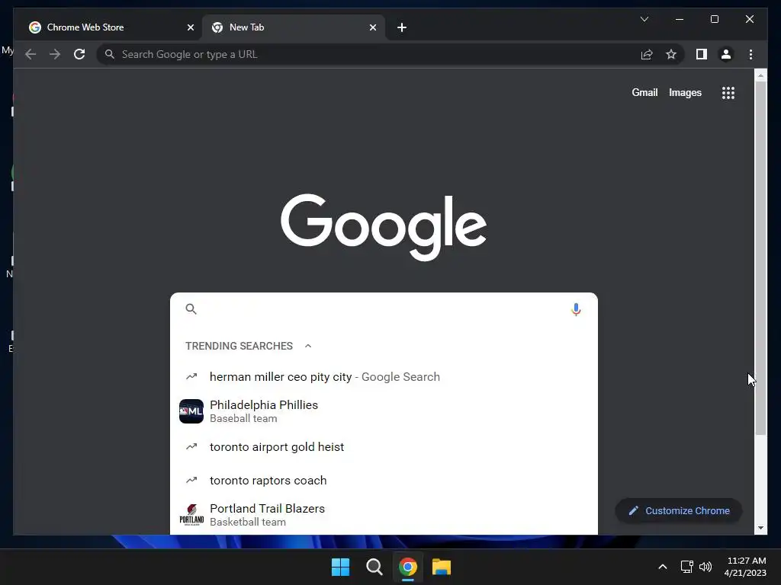This screenshot has width=781, height=585.
Task: Click the page vertical scrollbar thumb
Action: (760, 259)
